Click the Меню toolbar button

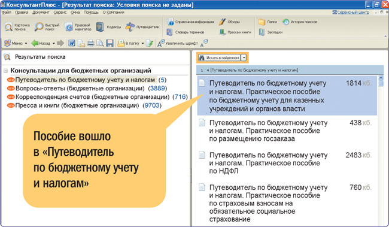click(x=14, y=43)
